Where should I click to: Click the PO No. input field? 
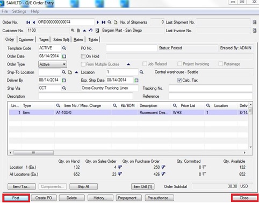tap(132, 48)
